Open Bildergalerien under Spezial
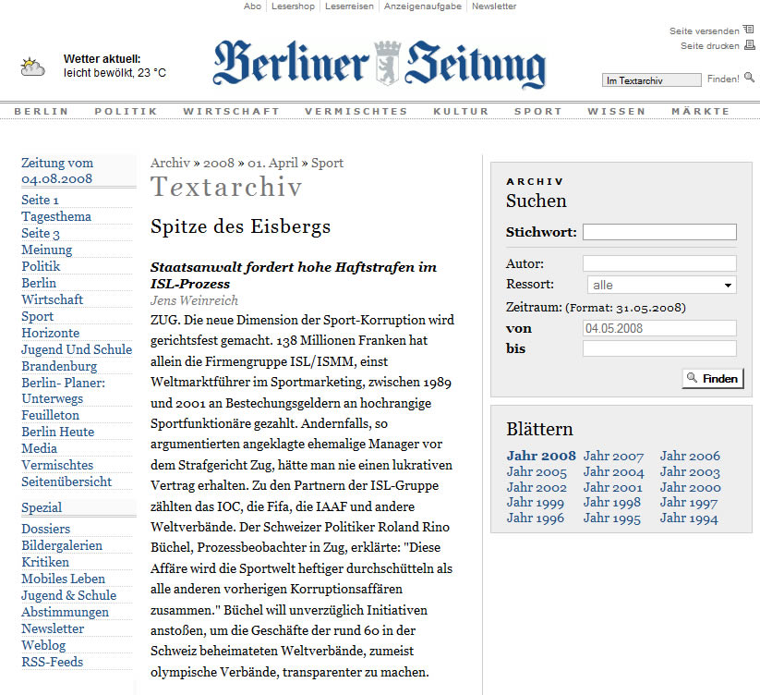Viewport: 760px width, 695px height. (x=62, y=545)
